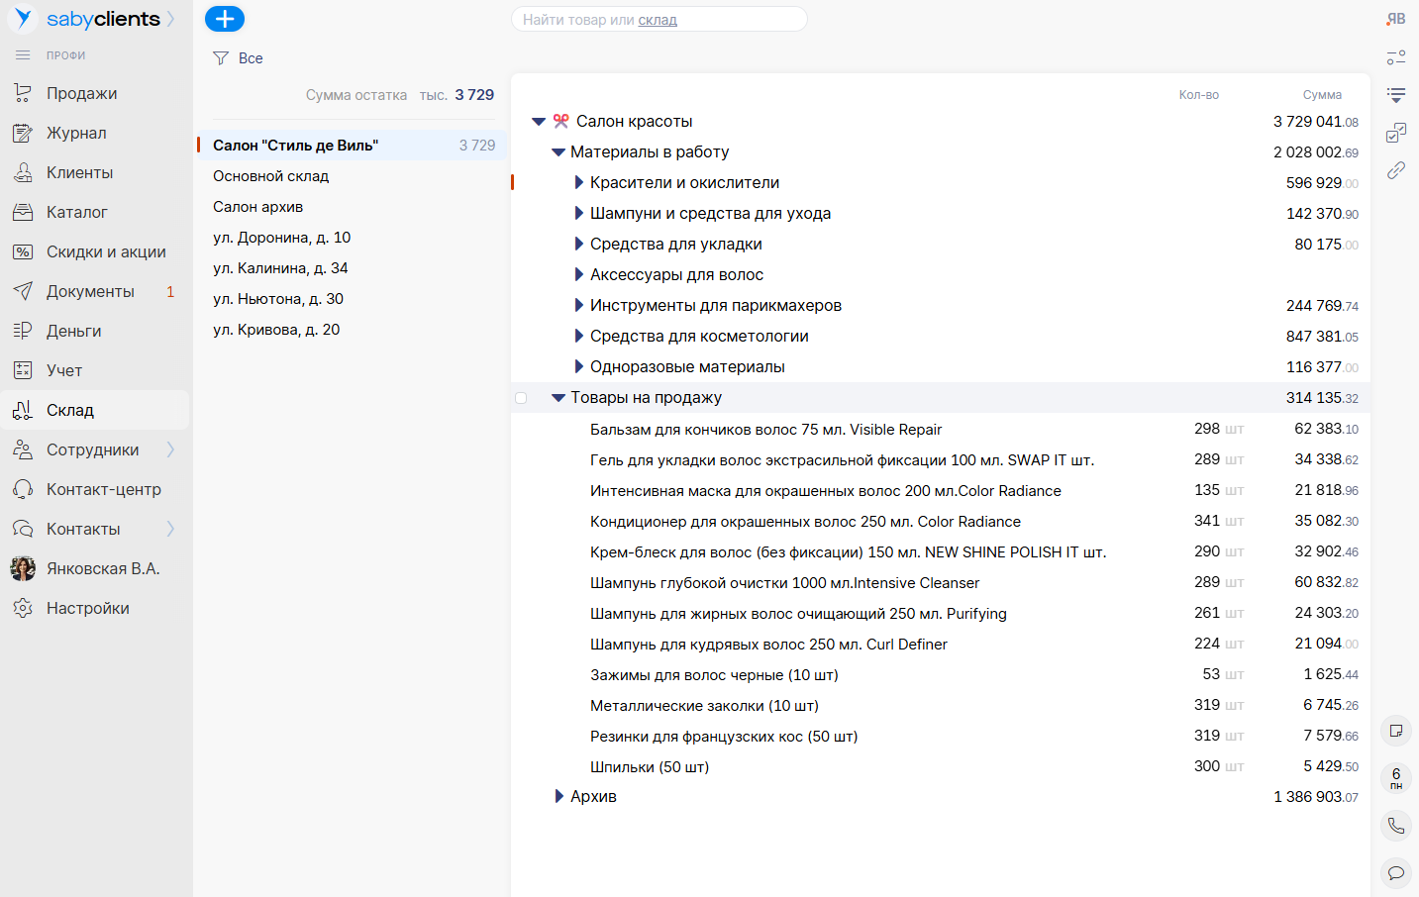Viewport: 1419px width, 897px height.
Task: Open the Яковская В.А. profile avatar
Action: point(23,568)
